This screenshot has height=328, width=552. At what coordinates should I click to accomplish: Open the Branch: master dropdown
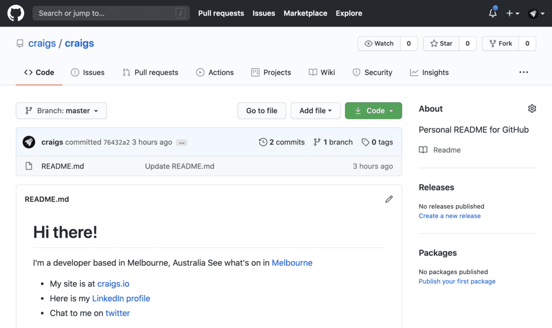coord(62,111)
